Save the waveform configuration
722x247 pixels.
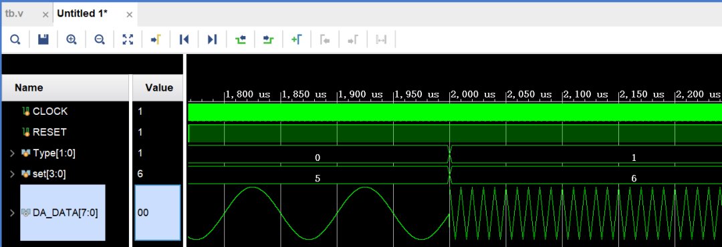point(43,40)
